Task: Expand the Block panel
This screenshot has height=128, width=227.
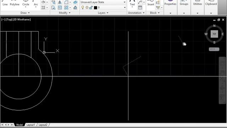Action: [x=155, y=13]
